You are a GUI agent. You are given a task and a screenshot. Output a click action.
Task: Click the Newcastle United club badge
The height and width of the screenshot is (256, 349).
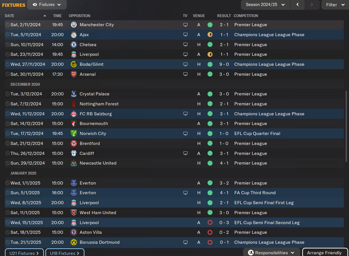click(x=74, y=163)
